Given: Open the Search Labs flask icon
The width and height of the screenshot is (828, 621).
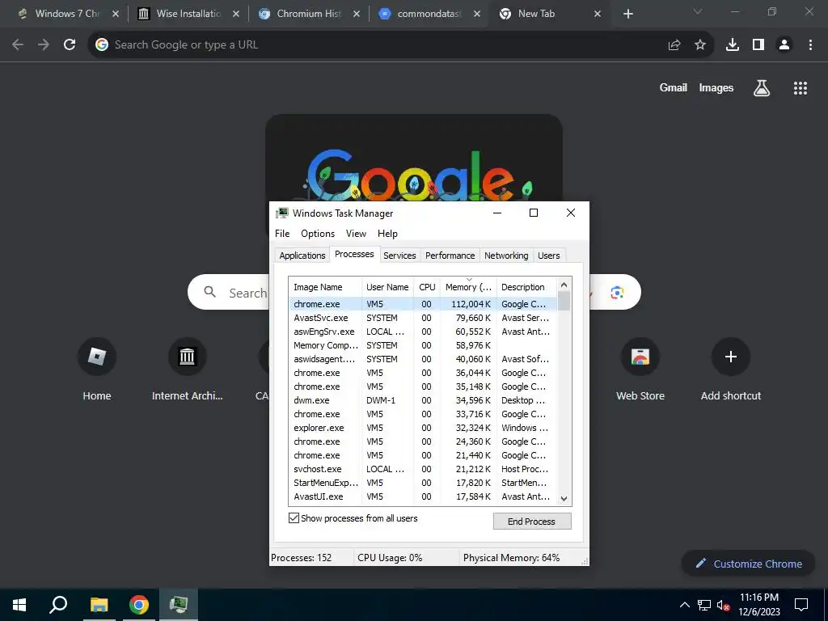Looking at the screenshot, I should [762, 88].
